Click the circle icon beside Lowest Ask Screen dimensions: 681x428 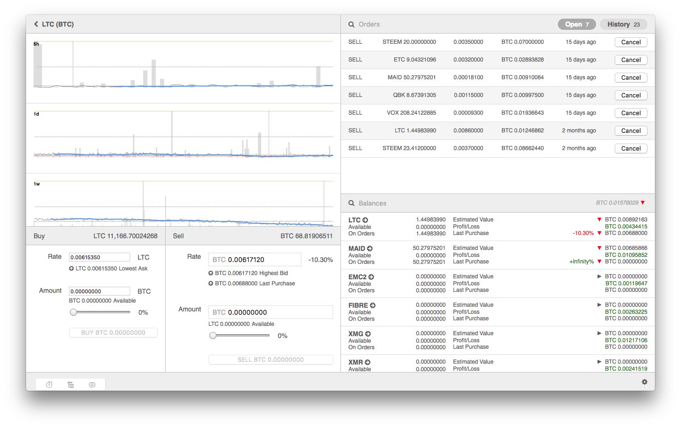tap(71, 269)
